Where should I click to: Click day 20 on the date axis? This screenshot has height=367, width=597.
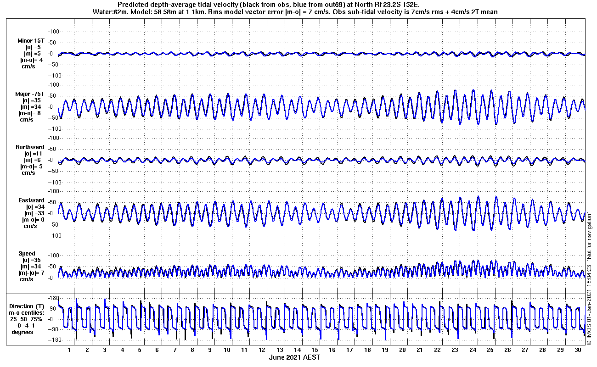tap(403, 350)
